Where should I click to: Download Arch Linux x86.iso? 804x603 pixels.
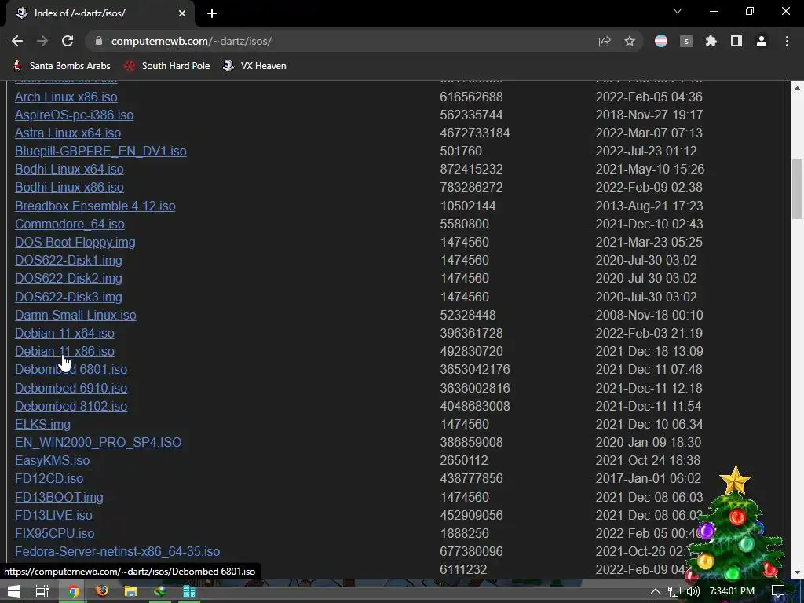66,97
